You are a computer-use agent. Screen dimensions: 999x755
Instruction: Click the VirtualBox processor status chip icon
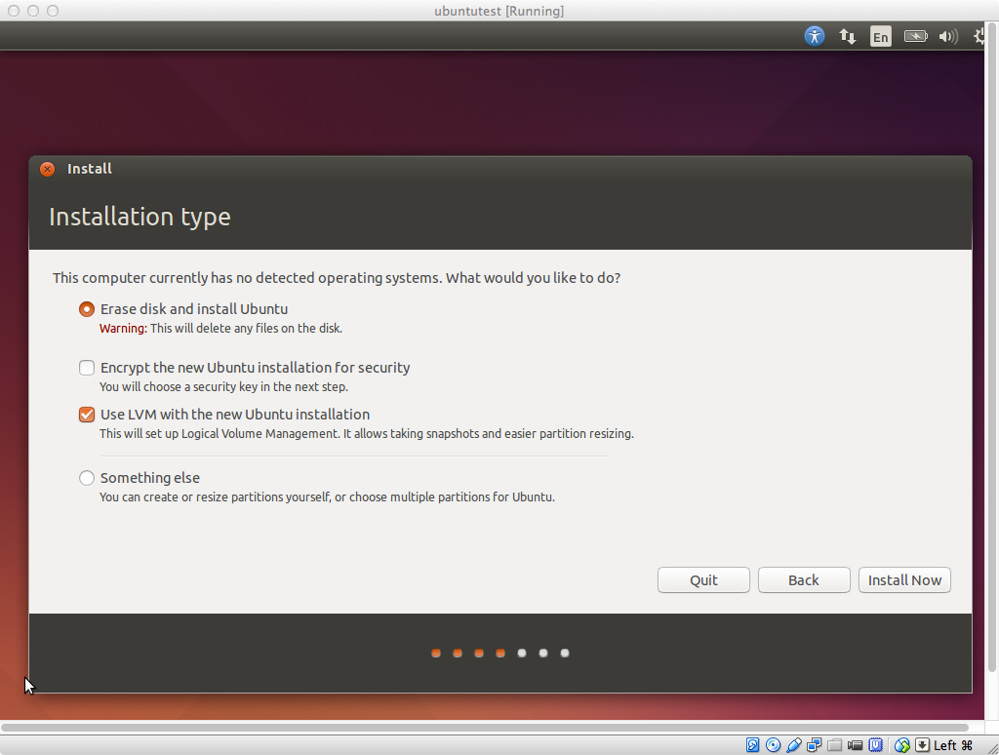point(876,745)
